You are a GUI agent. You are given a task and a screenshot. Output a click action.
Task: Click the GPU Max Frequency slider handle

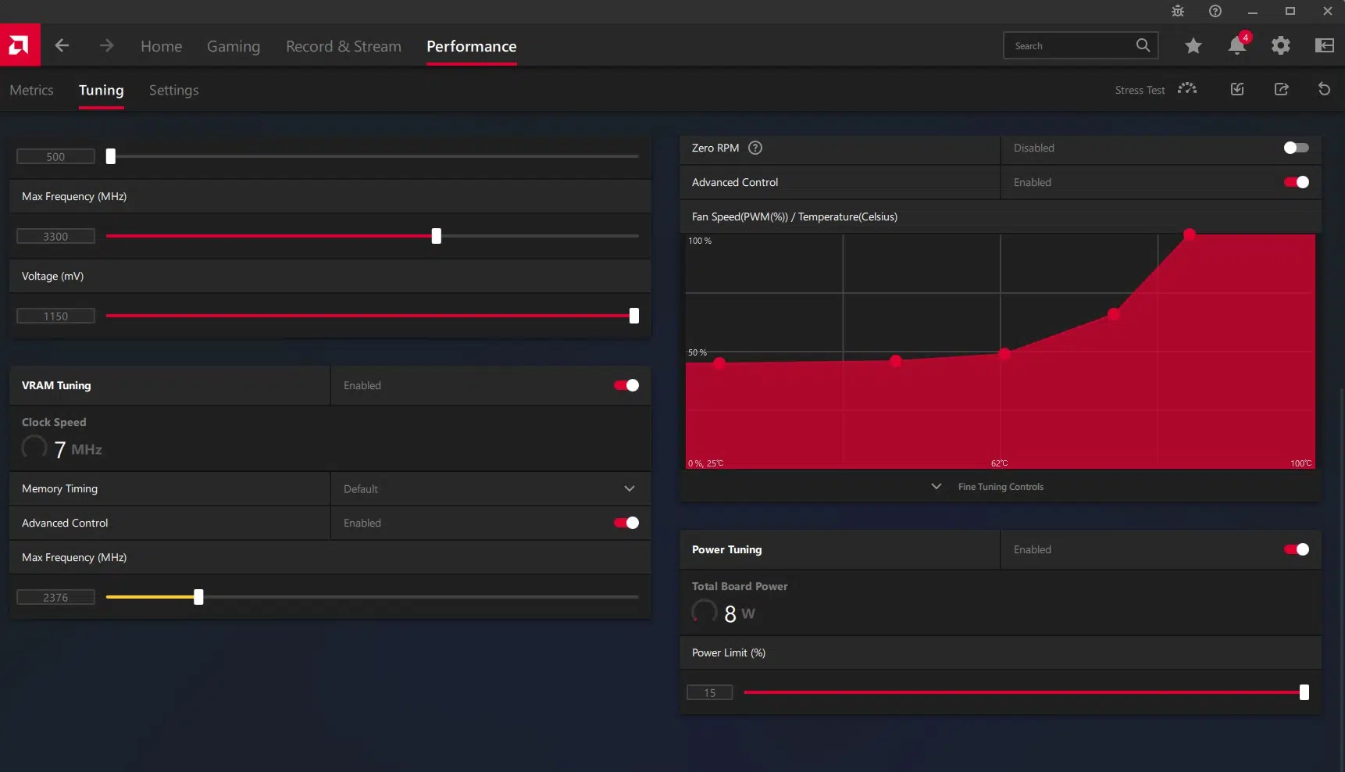[x=437, y=236]
